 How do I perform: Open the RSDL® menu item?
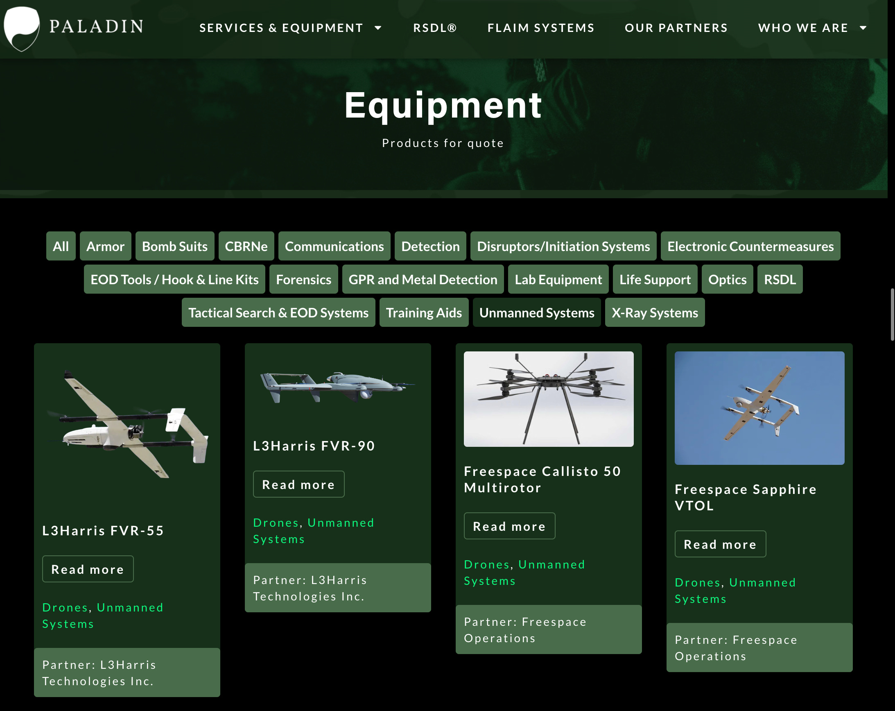click(x=435, y=28)
